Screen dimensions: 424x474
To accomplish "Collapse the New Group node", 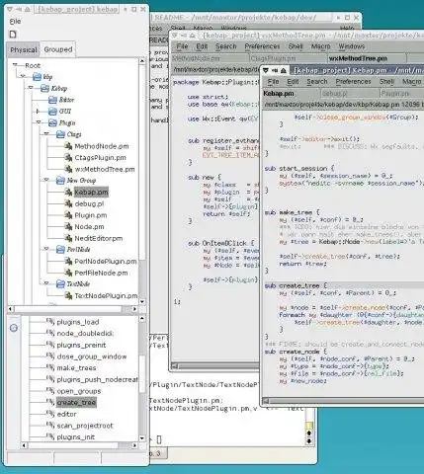I will (46, 180).
